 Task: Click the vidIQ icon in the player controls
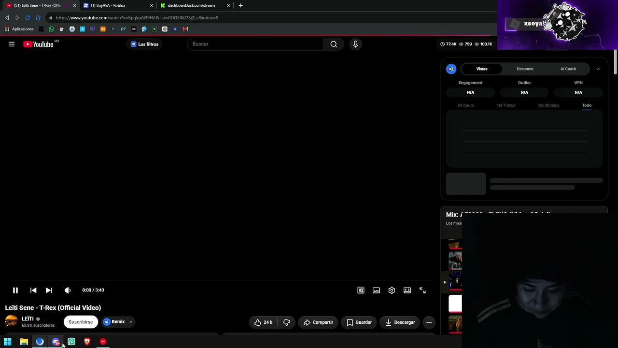[x=361, y=290]
